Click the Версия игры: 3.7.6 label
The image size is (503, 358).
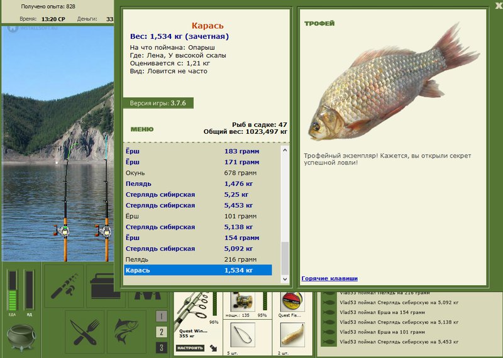(158, 103)
